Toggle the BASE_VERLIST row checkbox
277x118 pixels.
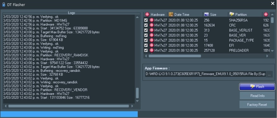146,30
